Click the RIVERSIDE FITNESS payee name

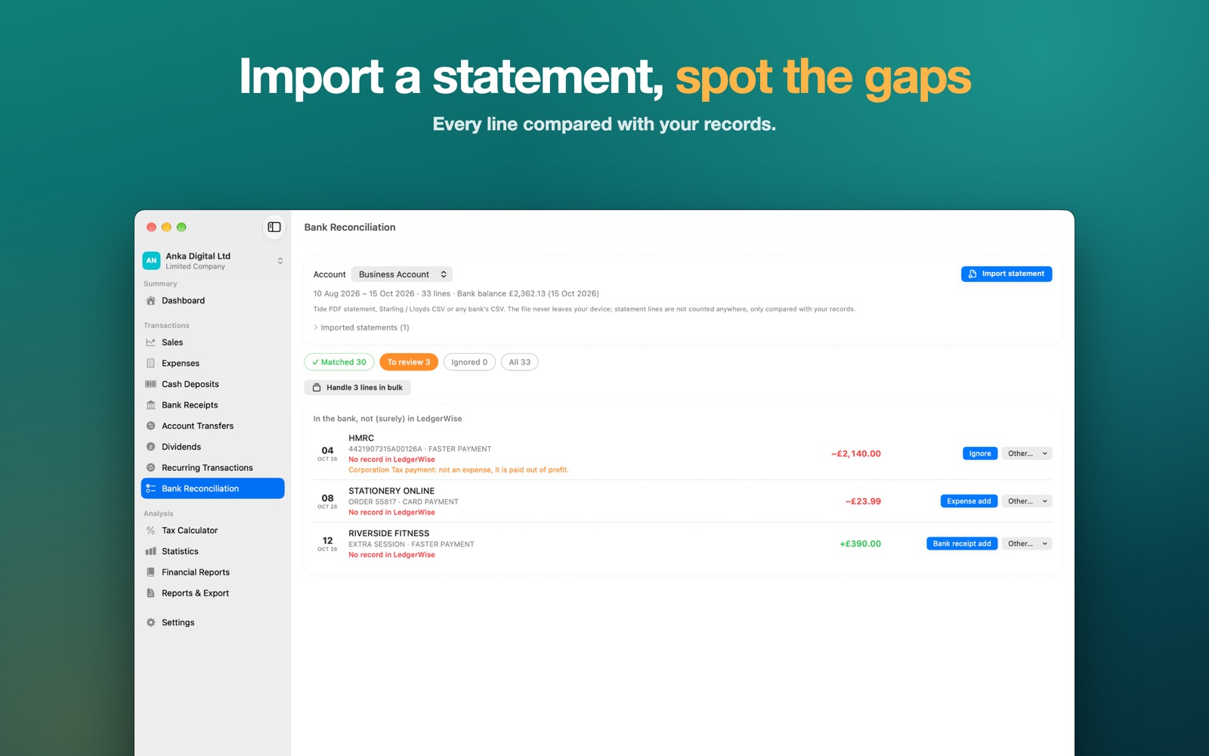click(389, 534)
